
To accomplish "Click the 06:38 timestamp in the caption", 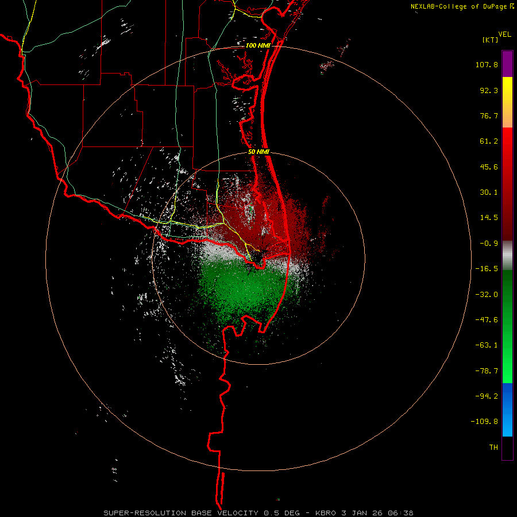I will click(x=400, y=513).
